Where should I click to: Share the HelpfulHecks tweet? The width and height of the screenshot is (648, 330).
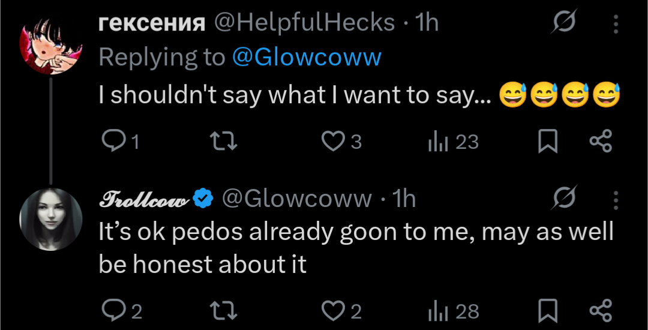[x=600, y=142]
